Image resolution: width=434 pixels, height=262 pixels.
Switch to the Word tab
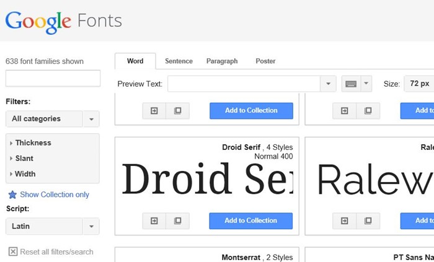(x=135, y=61)
